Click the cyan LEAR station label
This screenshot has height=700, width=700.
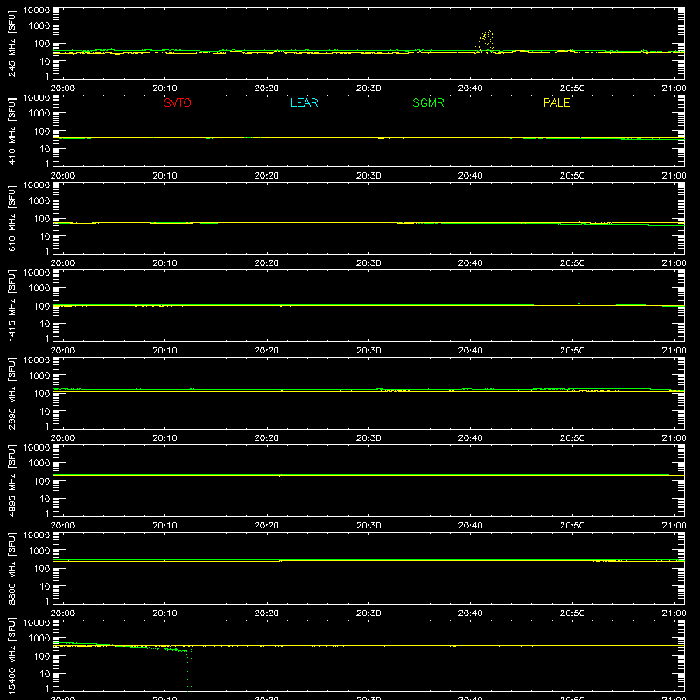(304, 102)
